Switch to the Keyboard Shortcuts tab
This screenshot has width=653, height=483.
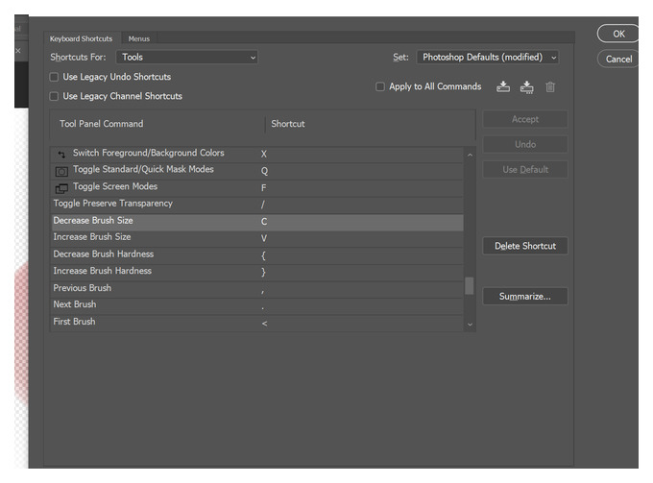pos(82,38)
